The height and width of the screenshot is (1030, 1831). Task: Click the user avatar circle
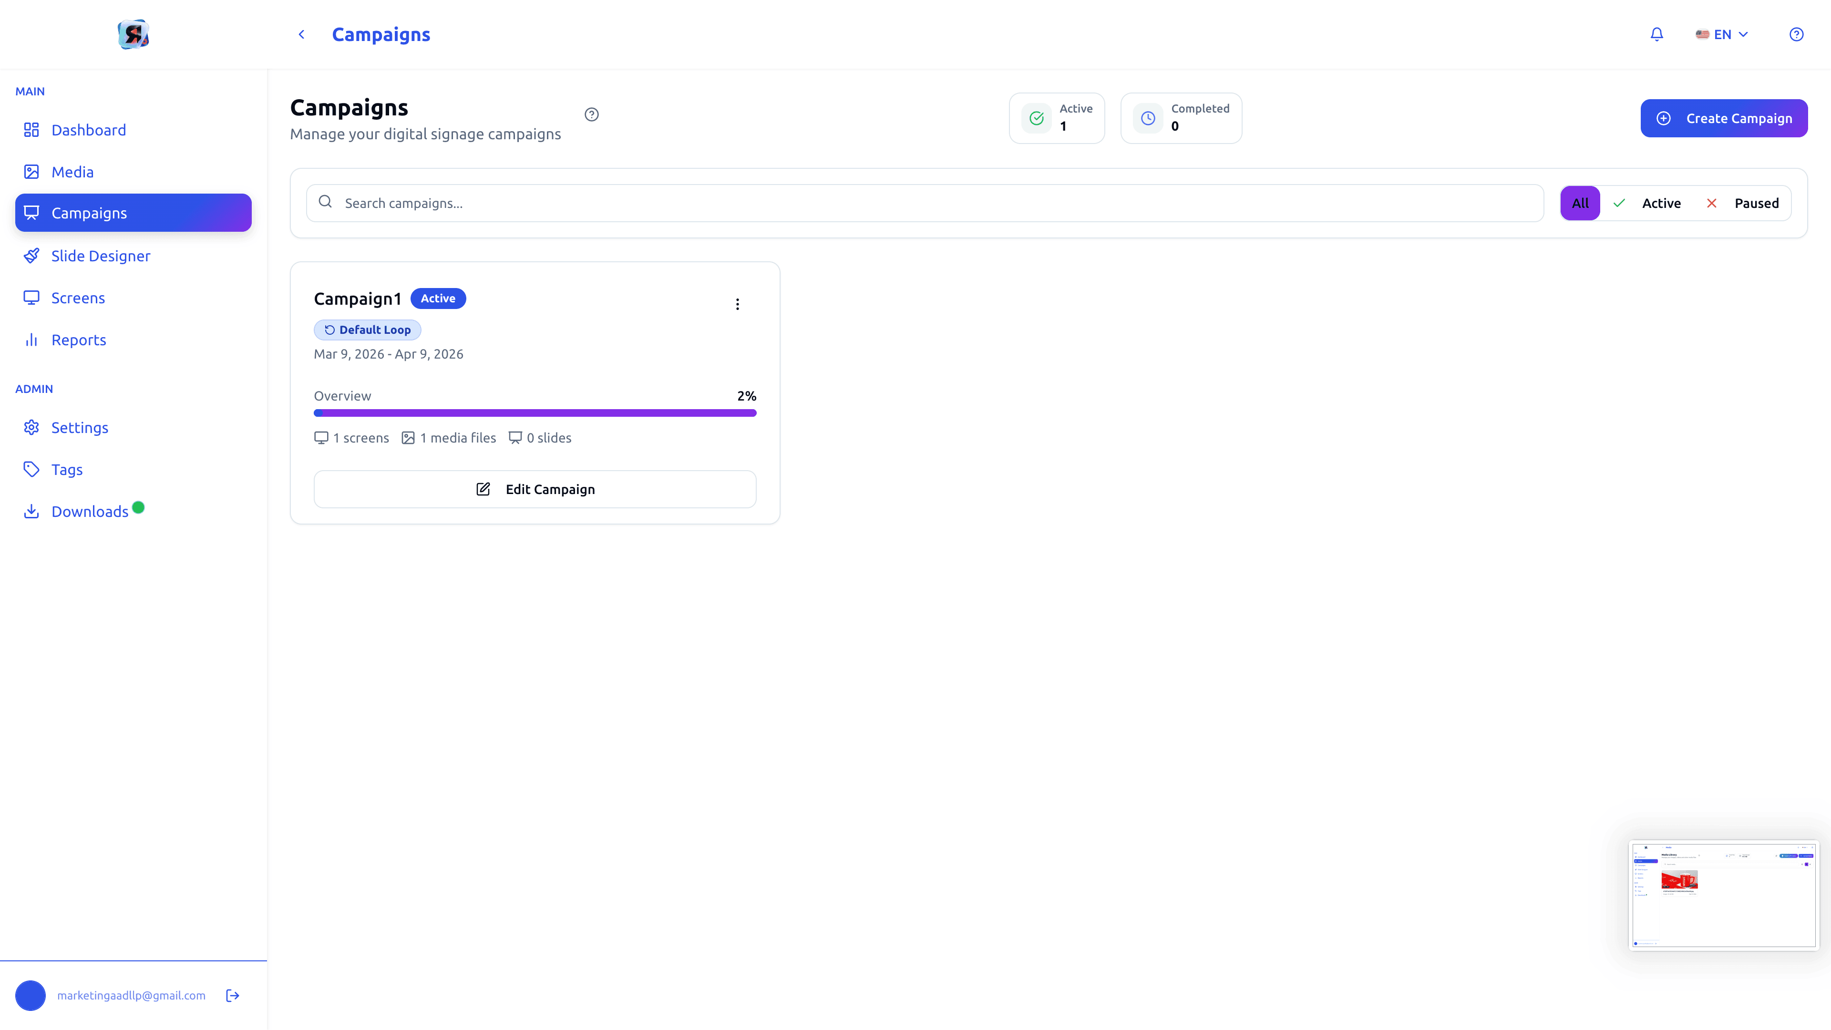[x=31, y=995]
